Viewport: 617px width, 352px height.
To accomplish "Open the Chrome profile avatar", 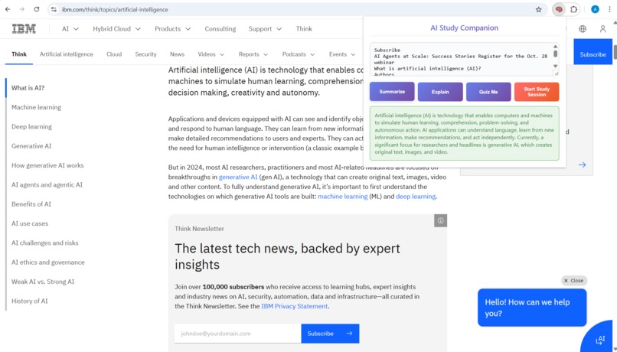I will coord(595,9).
